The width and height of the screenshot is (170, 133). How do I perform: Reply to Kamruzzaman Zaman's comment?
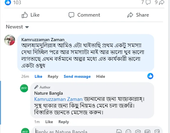click(53, 76)
